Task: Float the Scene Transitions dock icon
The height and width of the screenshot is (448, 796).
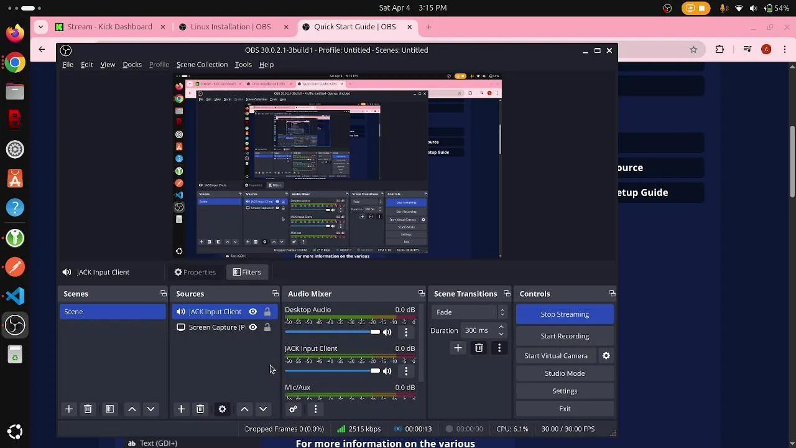Action: click(x=507, y=294)
